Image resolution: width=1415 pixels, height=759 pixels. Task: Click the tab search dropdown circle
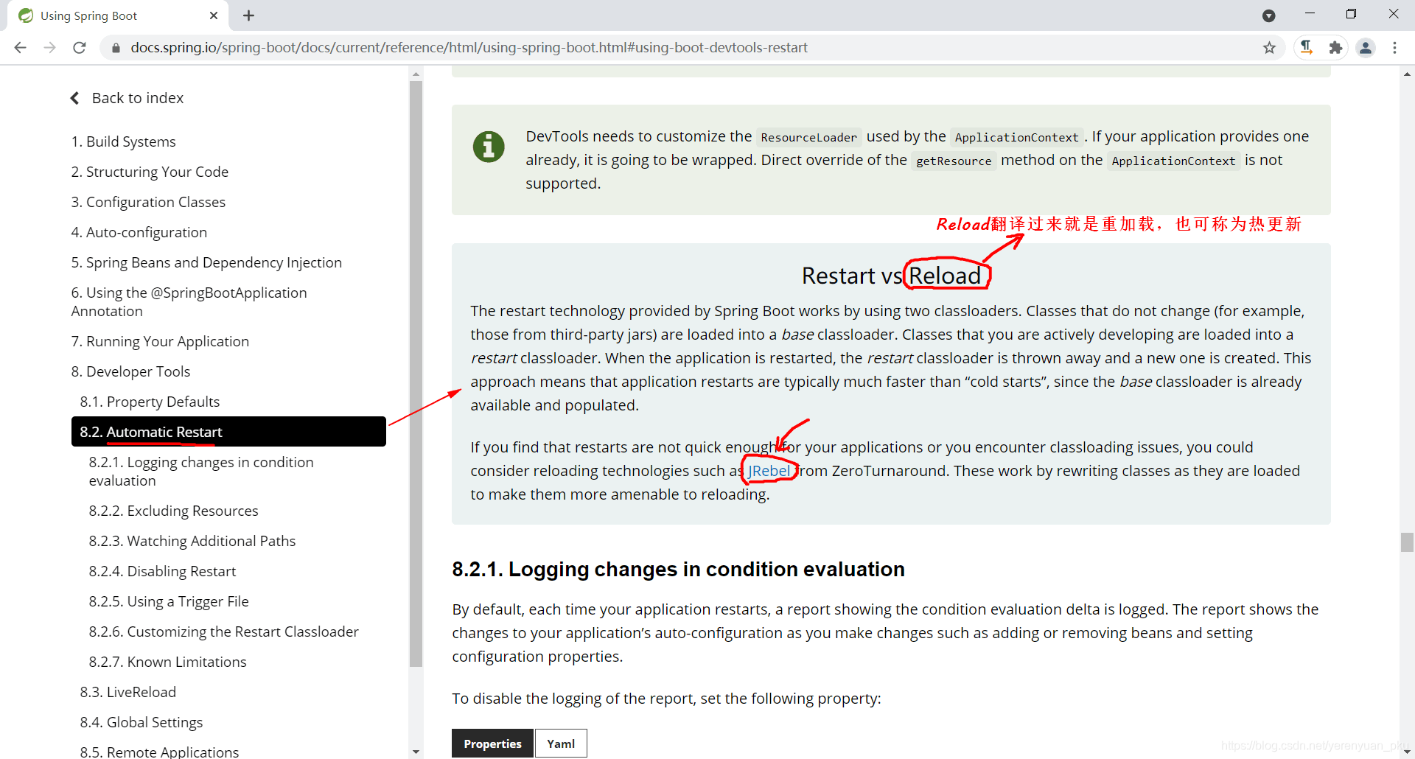click(x=1268, y=15)
